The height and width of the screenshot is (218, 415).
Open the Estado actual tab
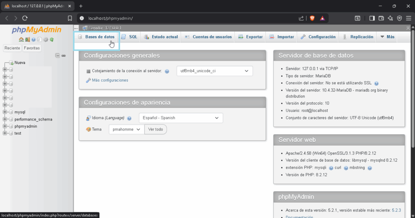pyautogui.click(x=161, y=37)
